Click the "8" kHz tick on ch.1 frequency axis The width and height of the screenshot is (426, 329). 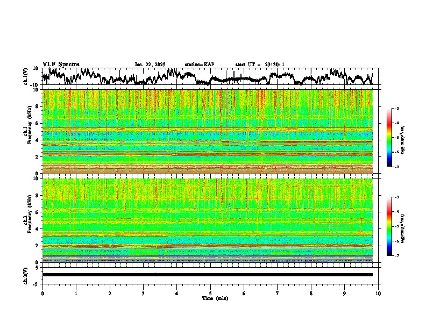(38, 106)
